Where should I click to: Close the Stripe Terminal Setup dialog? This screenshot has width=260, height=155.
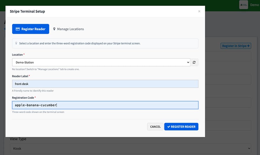click(x=199, y=11)
